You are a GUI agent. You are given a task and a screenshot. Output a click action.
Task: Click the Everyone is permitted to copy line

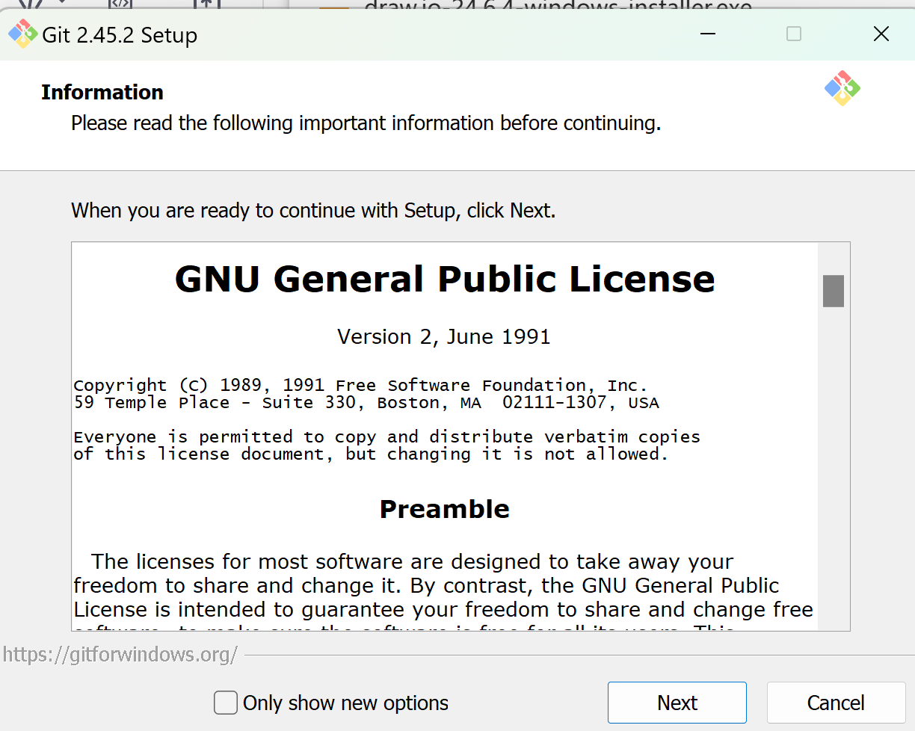[386, 437]
